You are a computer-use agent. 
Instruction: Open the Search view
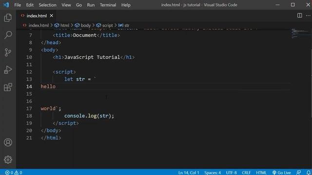click(x=8, y=35)
